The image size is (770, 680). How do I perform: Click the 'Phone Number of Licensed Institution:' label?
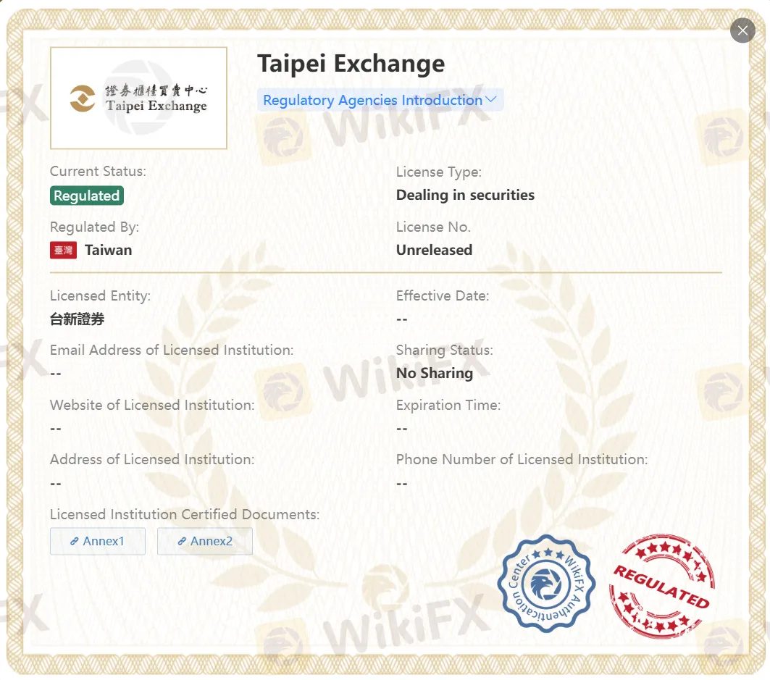click(x=522, y=460)
